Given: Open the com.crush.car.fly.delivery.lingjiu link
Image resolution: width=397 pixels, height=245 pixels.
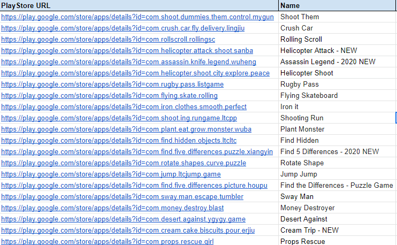Looking at the screenshot, I should coord(123,28).
